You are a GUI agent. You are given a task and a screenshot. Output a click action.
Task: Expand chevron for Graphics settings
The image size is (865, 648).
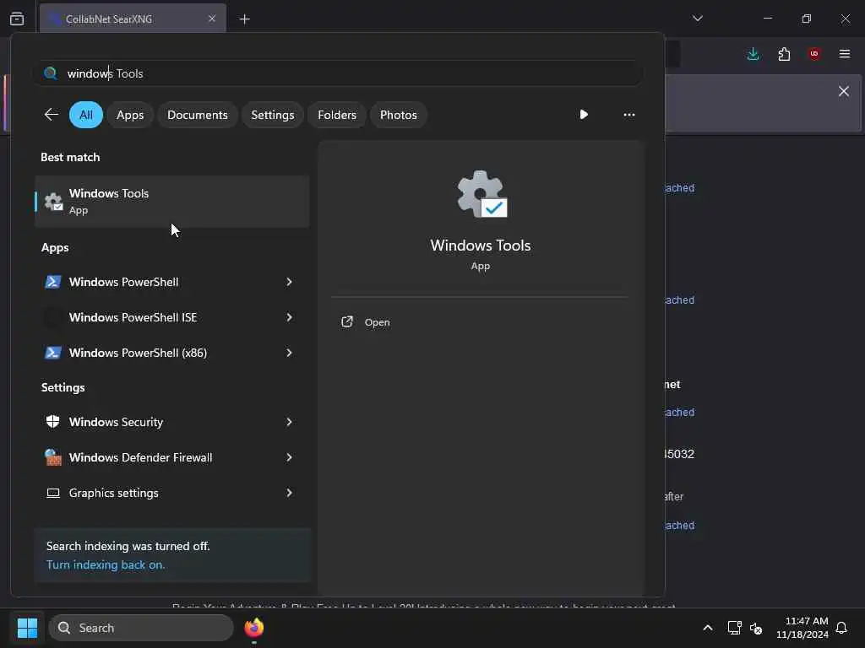click(x=289, y=493)
